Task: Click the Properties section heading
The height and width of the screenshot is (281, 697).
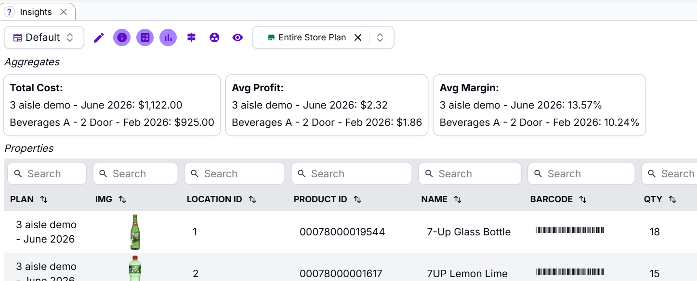Action: click(29, 148)
